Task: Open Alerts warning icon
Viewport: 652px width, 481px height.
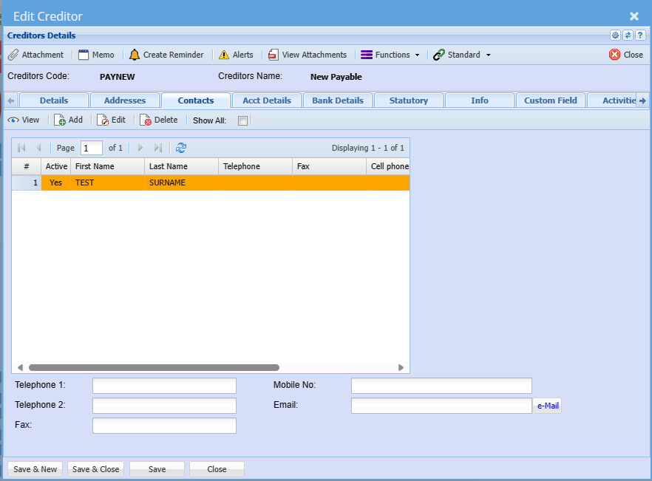Action: click(224, 55)
